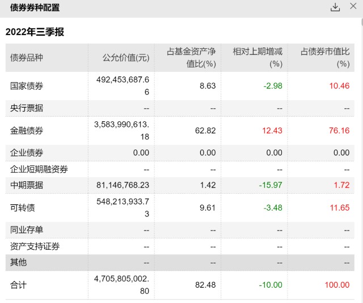Select the 国家债券 row label
Screen dimensions: 363x303
point(27,86)
